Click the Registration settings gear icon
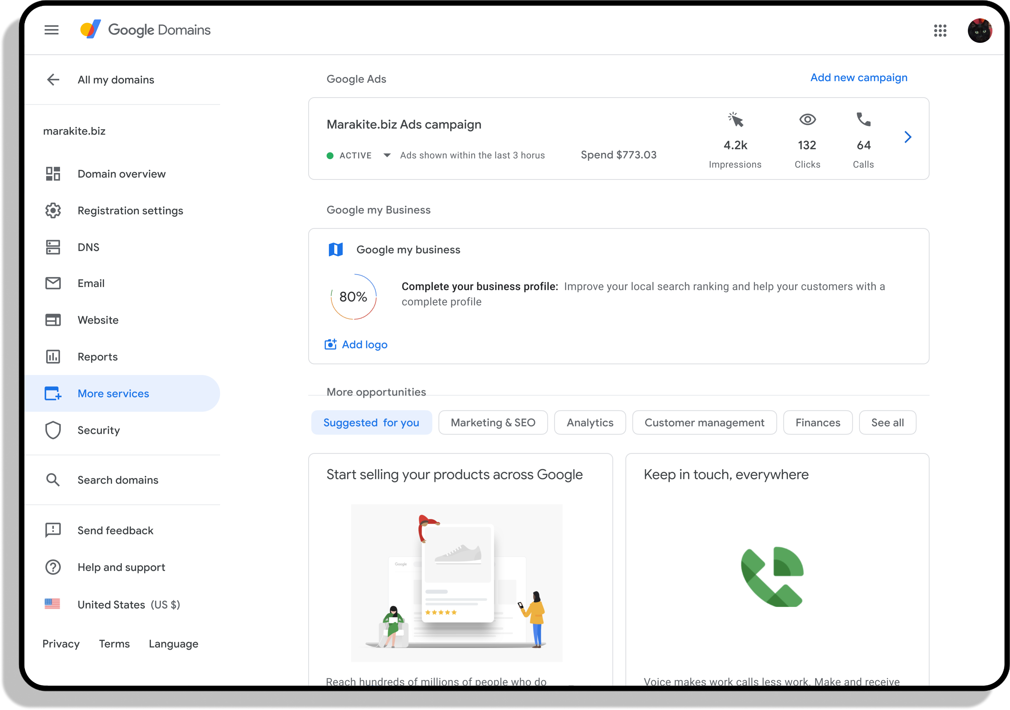Viewport: 1010px width, 710px height. coord(53,210)
